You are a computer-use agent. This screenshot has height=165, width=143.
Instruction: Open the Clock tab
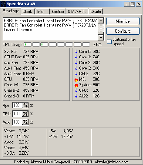click(27, 12)
